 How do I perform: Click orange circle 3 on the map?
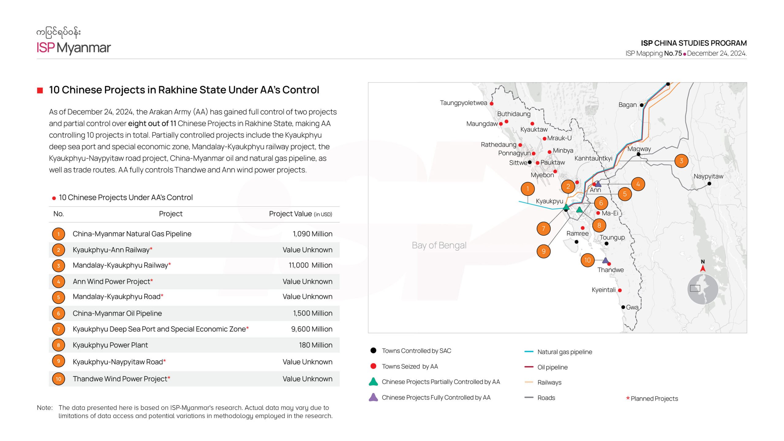pos(681,161)
